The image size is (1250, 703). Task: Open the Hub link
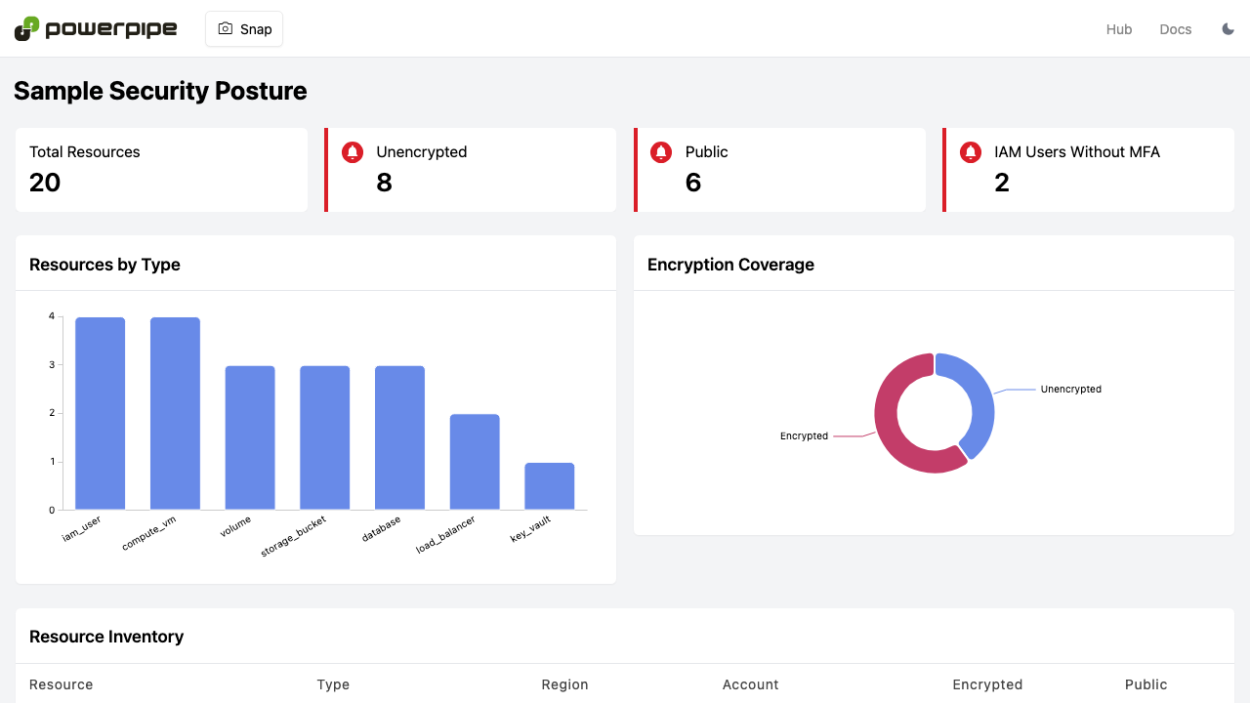tap(1119, 29)
